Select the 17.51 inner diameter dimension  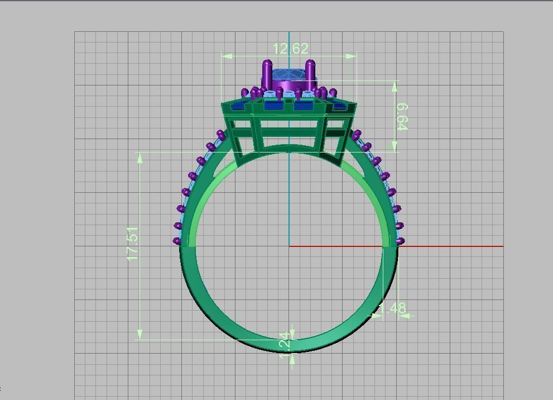click(133, 244)
